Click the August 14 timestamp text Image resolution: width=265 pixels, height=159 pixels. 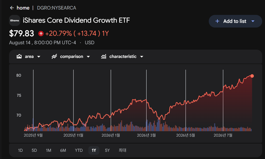click(43, 42)
